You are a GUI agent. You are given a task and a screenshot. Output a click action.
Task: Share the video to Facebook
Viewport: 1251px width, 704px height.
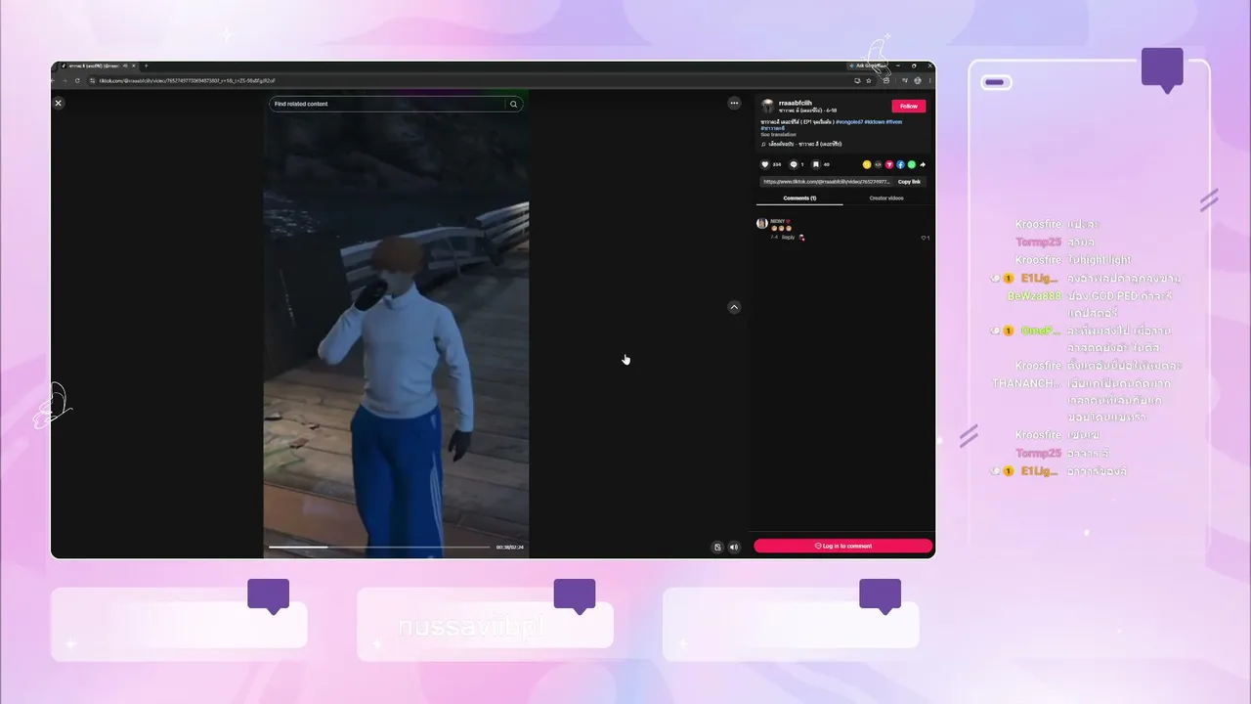(x=900, y=164)
